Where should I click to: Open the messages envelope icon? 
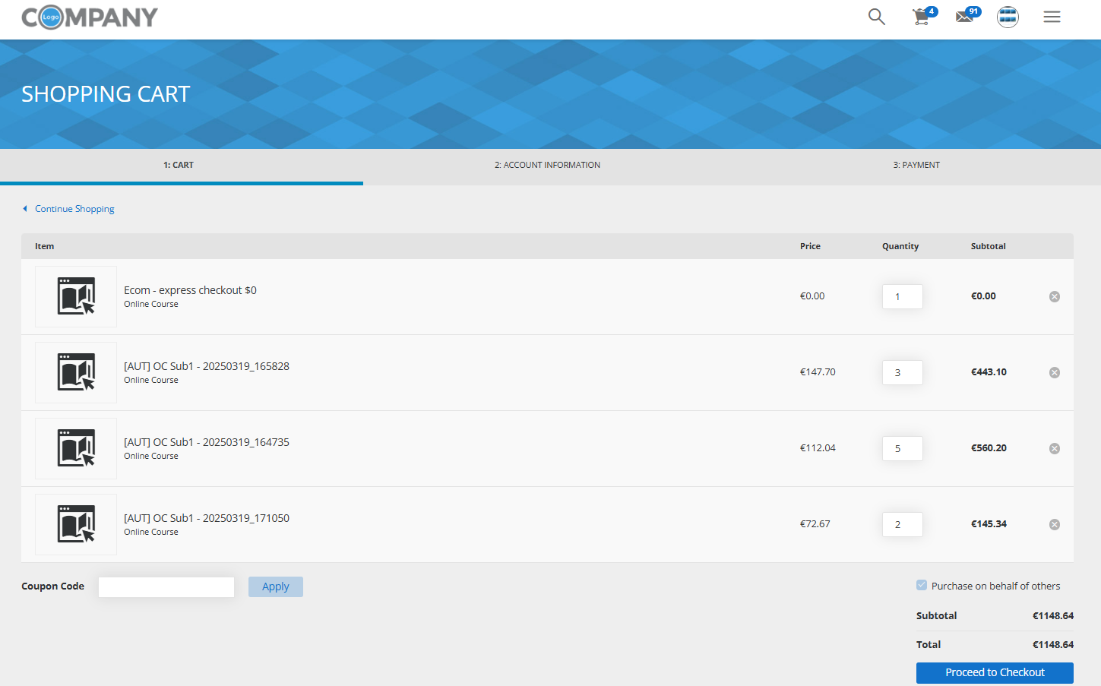click(965, 17)
